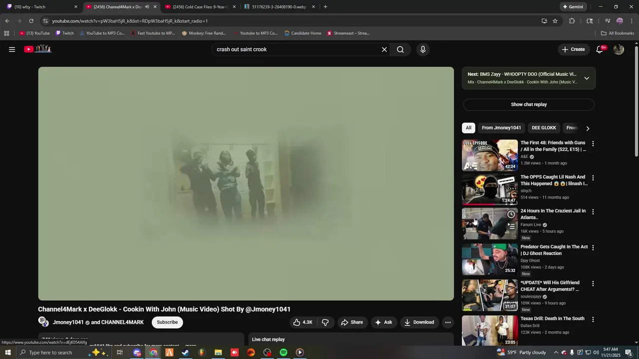
Task: Show hidden system tray icons
Action: point(556,353)
